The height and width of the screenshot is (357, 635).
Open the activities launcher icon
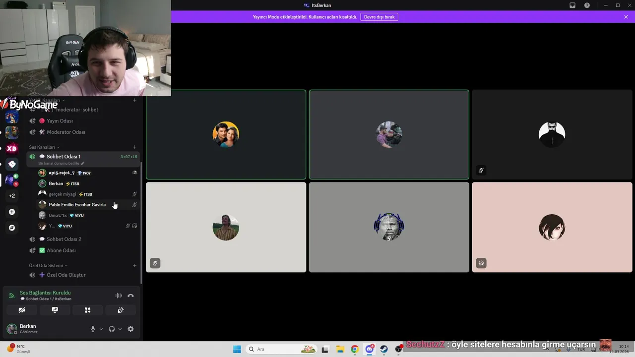click(87, 310)
